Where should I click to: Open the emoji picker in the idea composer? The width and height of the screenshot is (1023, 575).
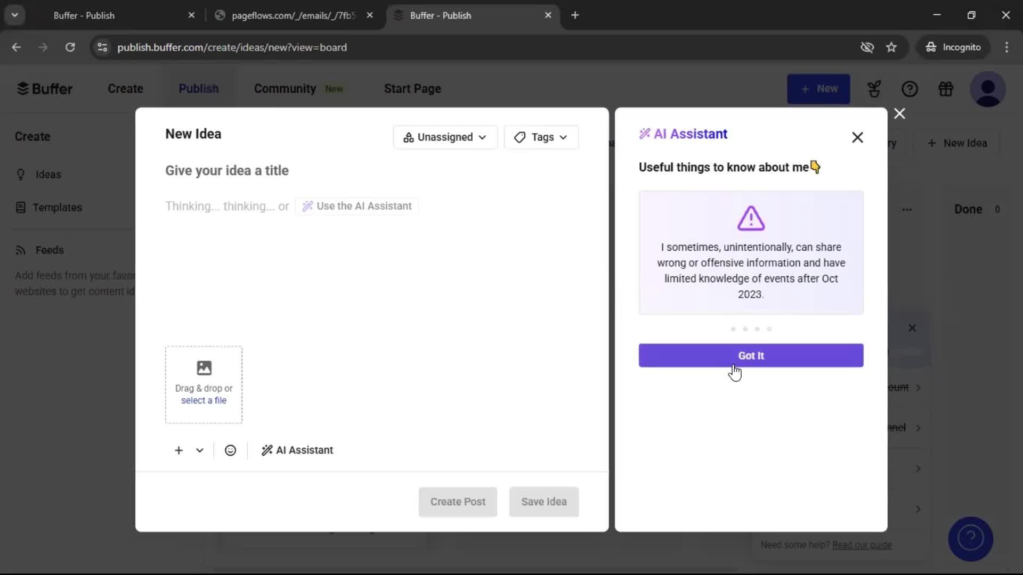pos(230,450)
